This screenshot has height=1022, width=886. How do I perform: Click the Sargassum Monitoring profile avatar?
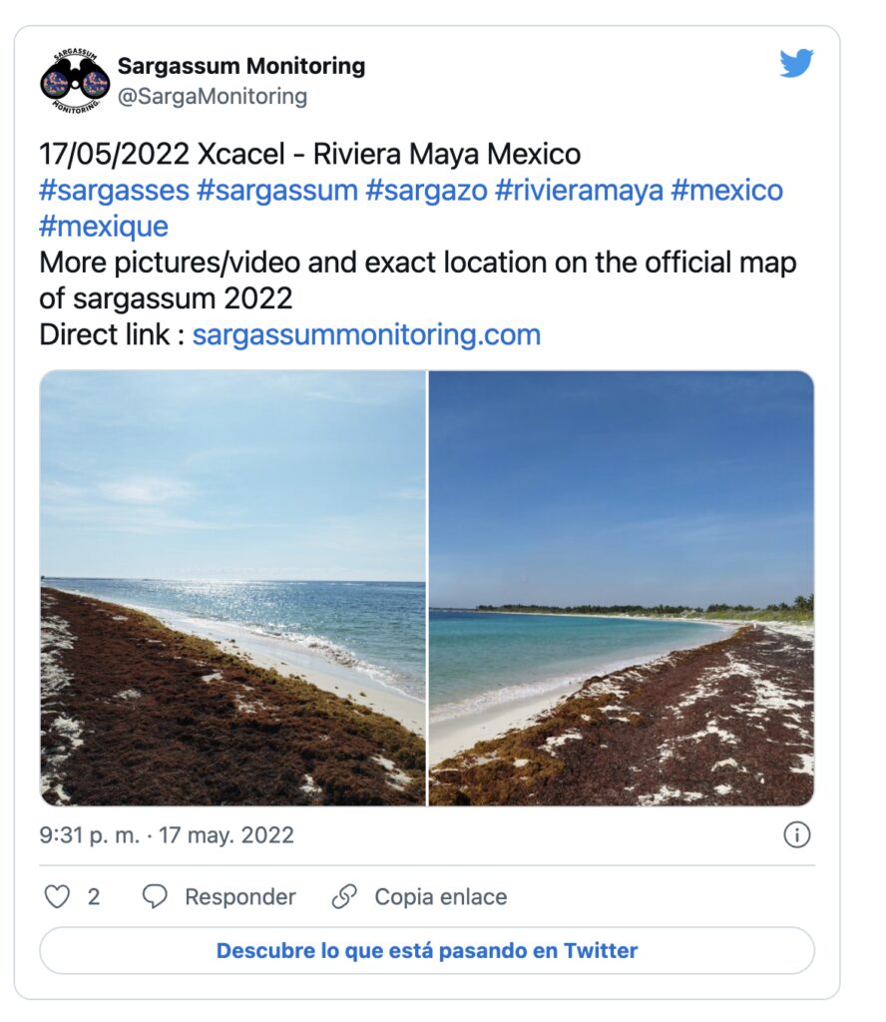(x=75, y=81)
